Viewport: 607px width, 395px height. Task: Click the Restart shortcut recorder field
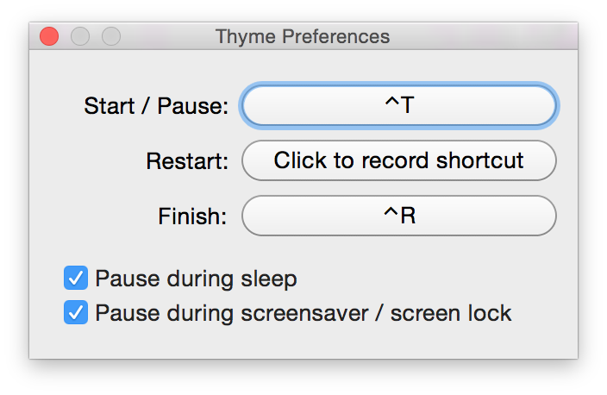[x=399, y=160]
